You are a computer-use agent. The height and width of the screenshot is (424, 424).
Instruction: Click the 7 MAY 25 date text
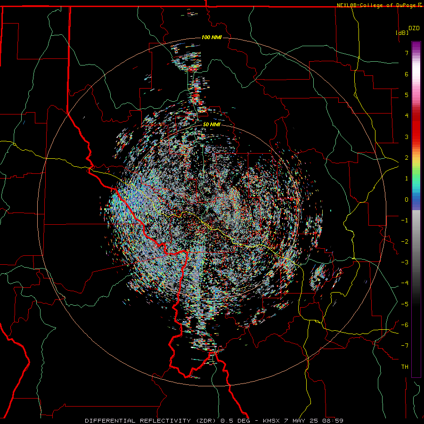301,421
